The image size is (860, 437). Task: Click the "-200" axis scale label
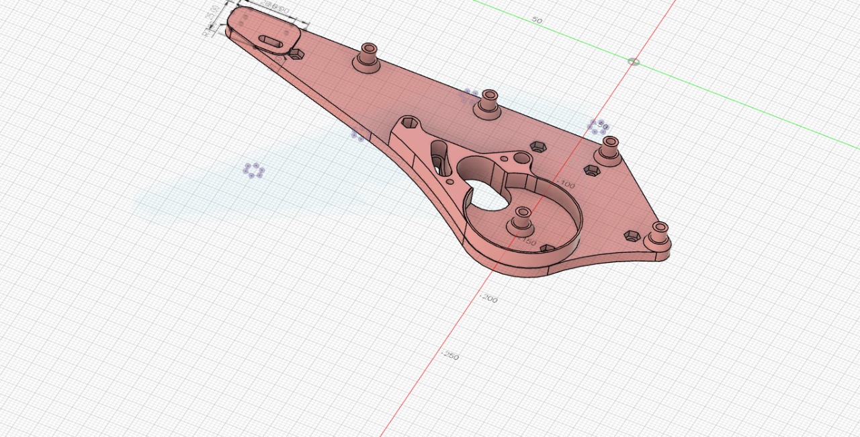pos(488,299)
